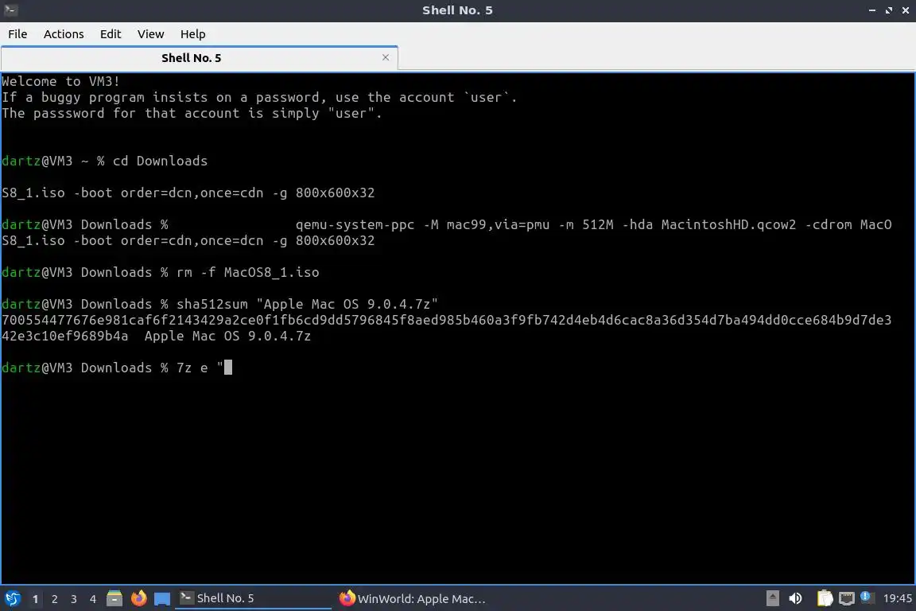Open the update notifier tray icon

pyautogui.click(x=867, y=597)
